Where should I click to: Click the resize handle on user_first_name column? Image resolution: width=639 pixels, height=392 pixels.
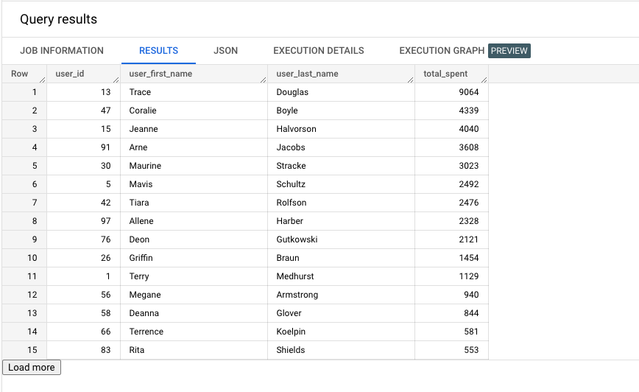click(263, 79)
